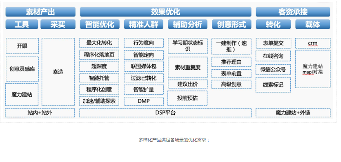Click the 加速/辅助探索 box
Image resolution: width=341 pixels, height=162 pixels.
[99, 101]
